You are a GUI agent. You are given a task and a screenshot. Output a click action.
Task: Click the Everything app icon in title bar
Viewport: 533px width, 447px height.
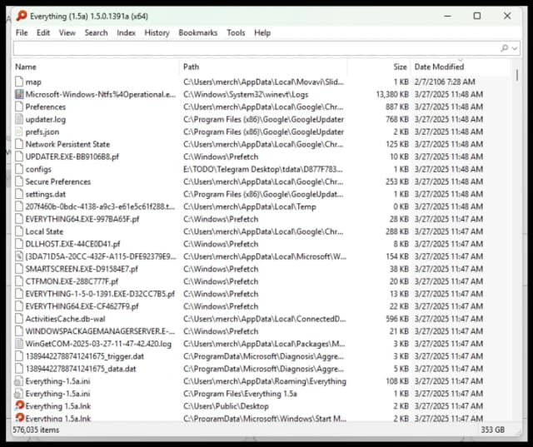point(22,16)
